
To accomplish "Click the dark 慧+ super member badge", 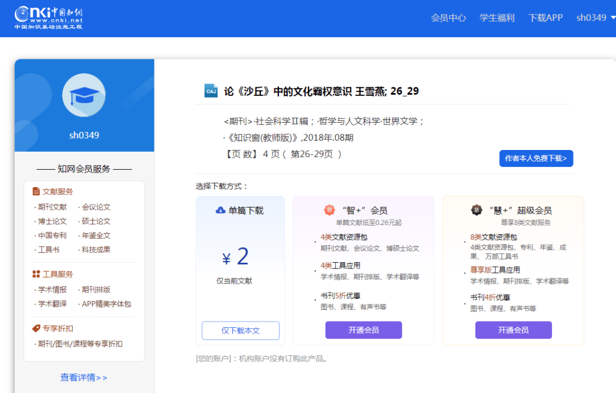I will pyautogui.click(x=477, y=210).
